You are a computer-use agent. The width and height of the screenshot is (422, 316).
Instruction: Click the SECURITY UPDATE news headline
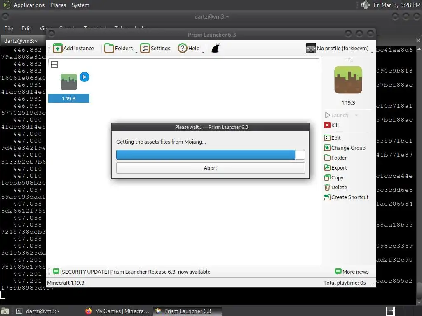pos(135,272)
